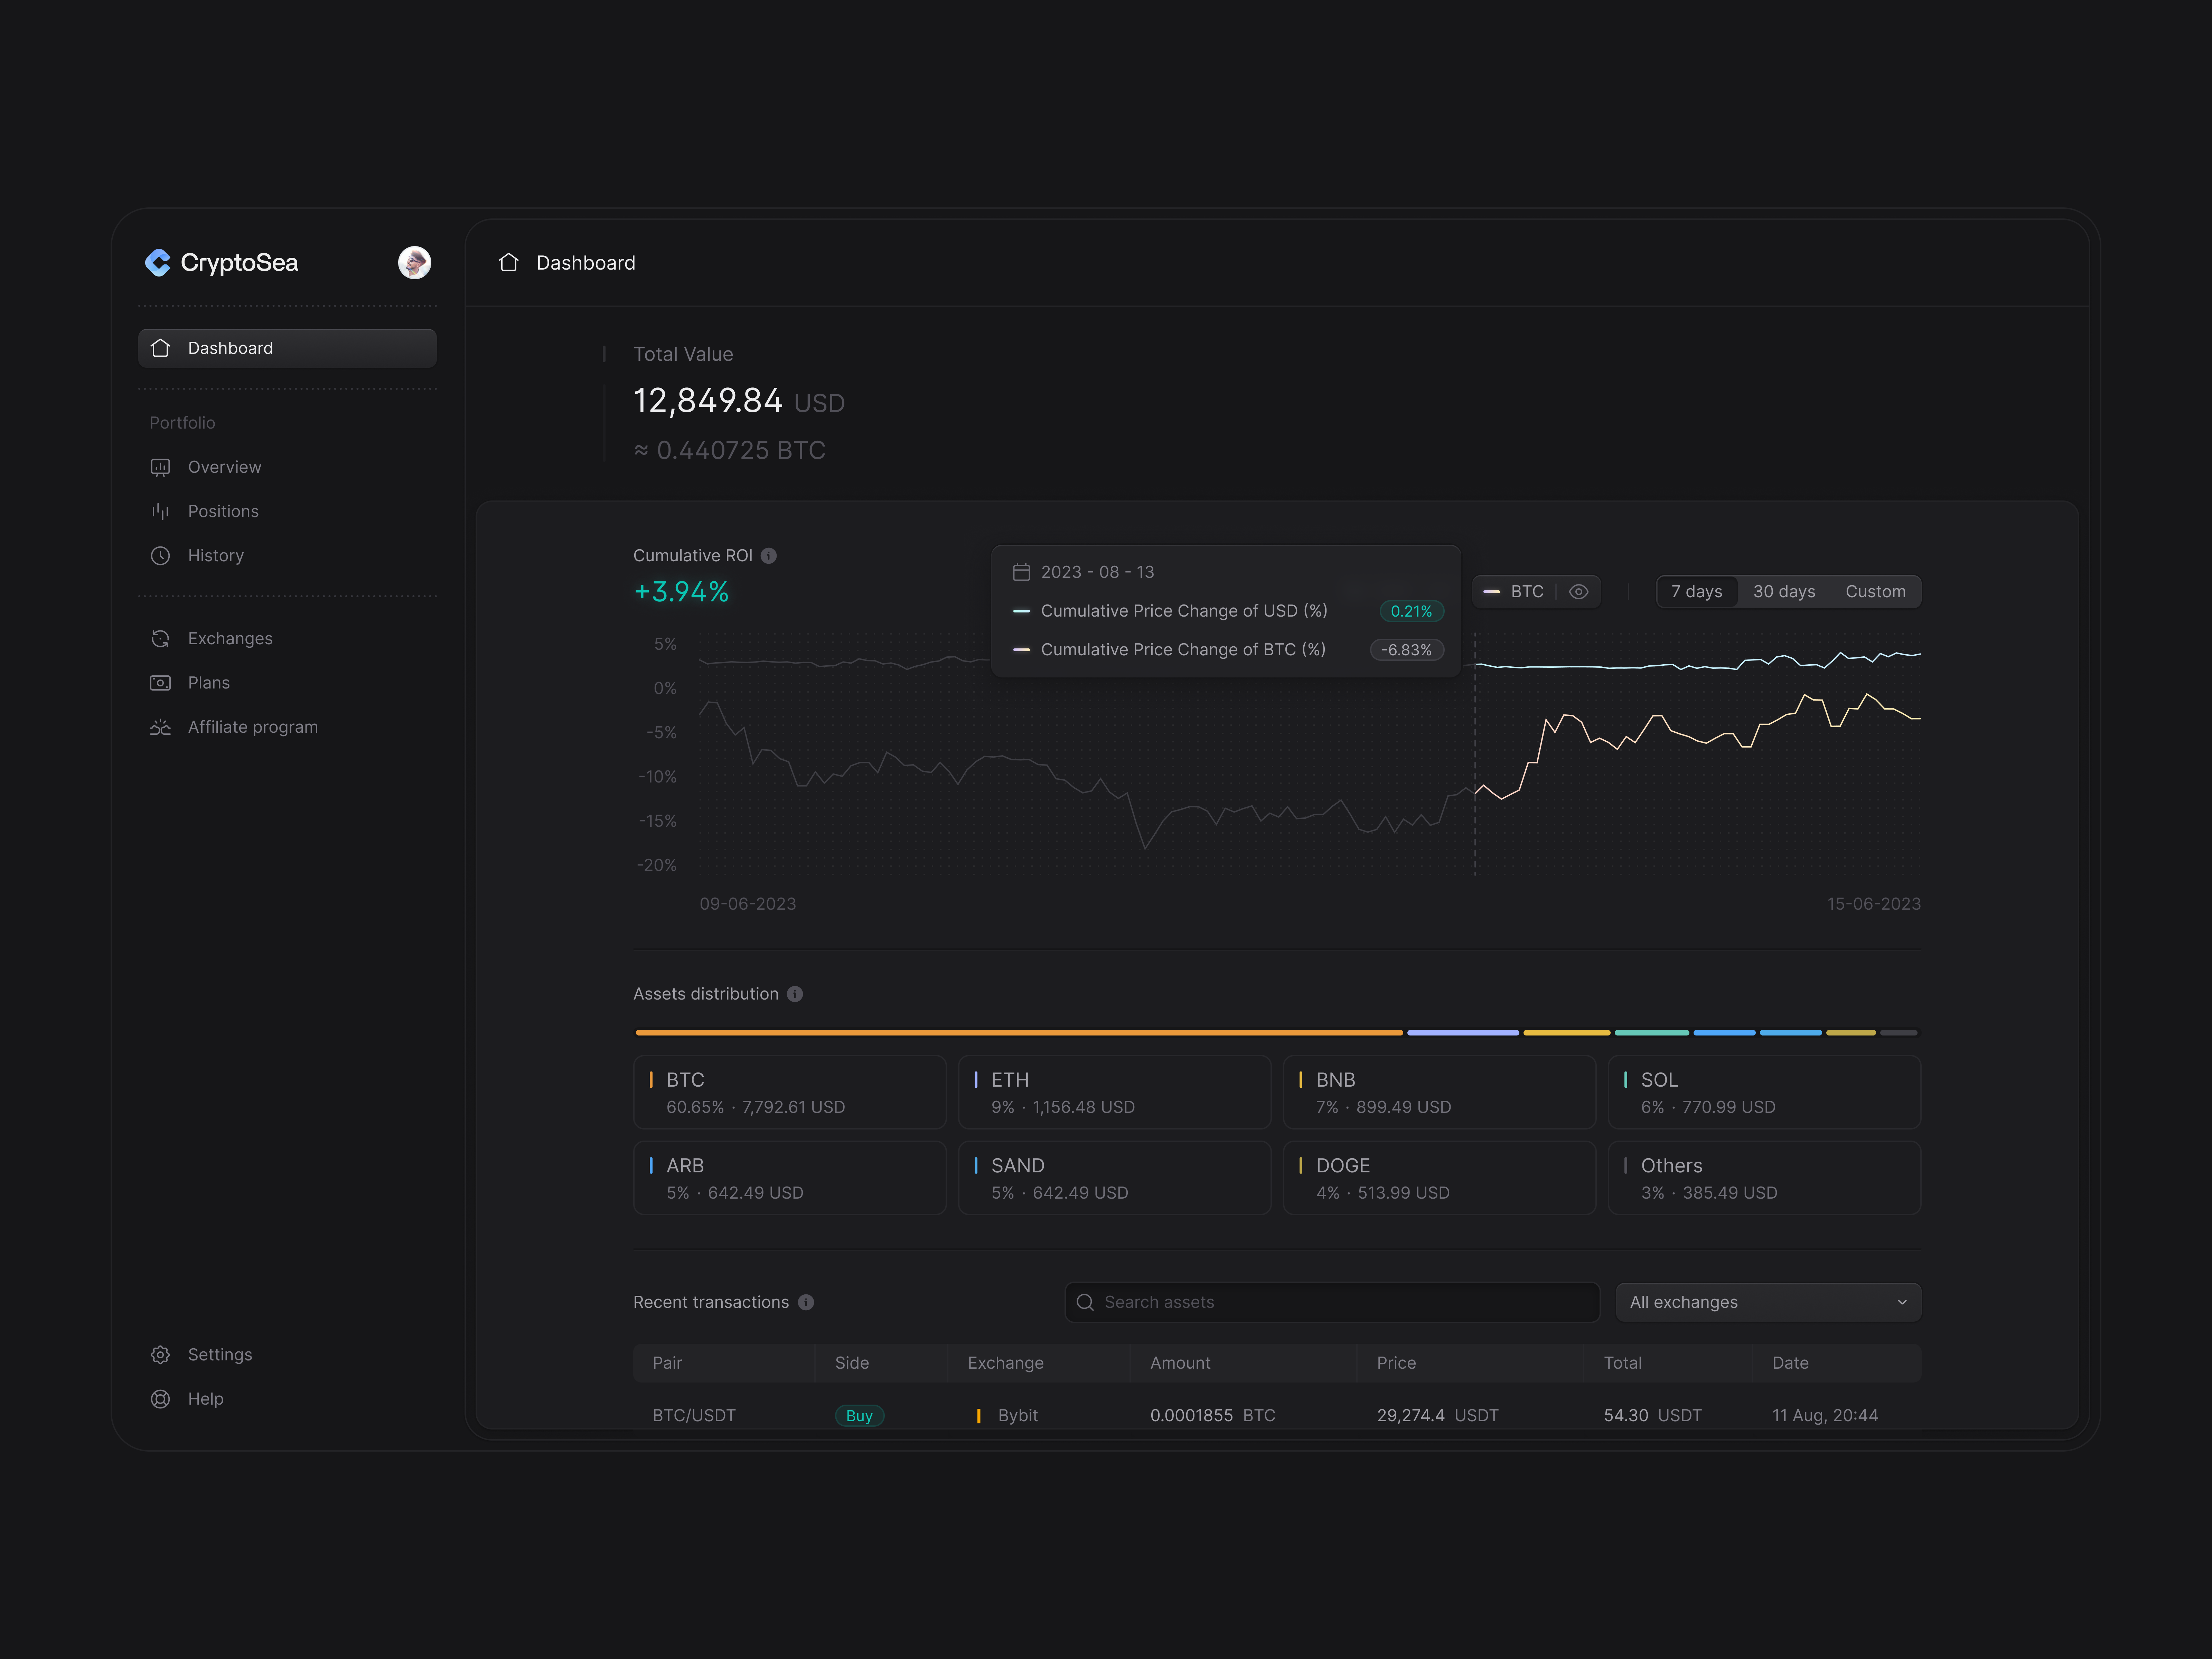Toggle the Recent transactions info indicator

pos(806,1302)
